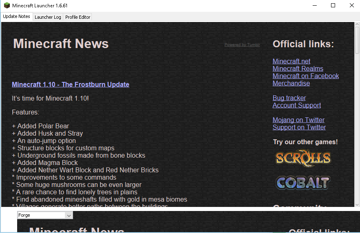This screenshot has height=233, width=360.
Task: Visit Support on Twitter link
Action: [299, 127]
